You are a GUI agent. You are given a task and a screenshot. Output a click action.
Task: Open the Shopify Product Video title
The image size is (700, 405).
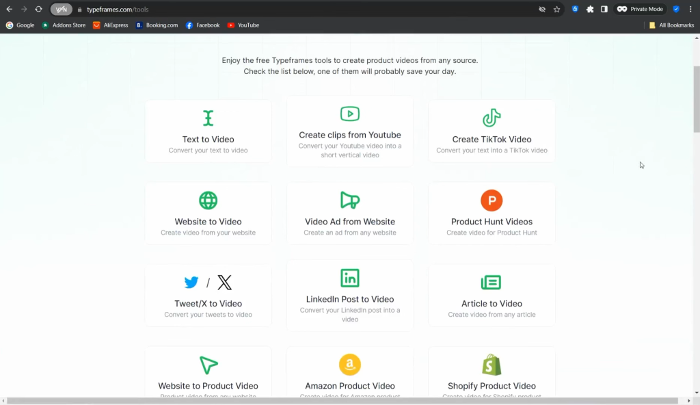pos(492,386)
